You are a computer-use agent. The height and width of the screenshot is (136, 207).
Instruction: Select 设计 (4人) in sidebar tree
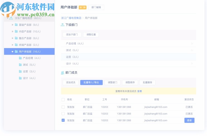[x=29, y=78]
